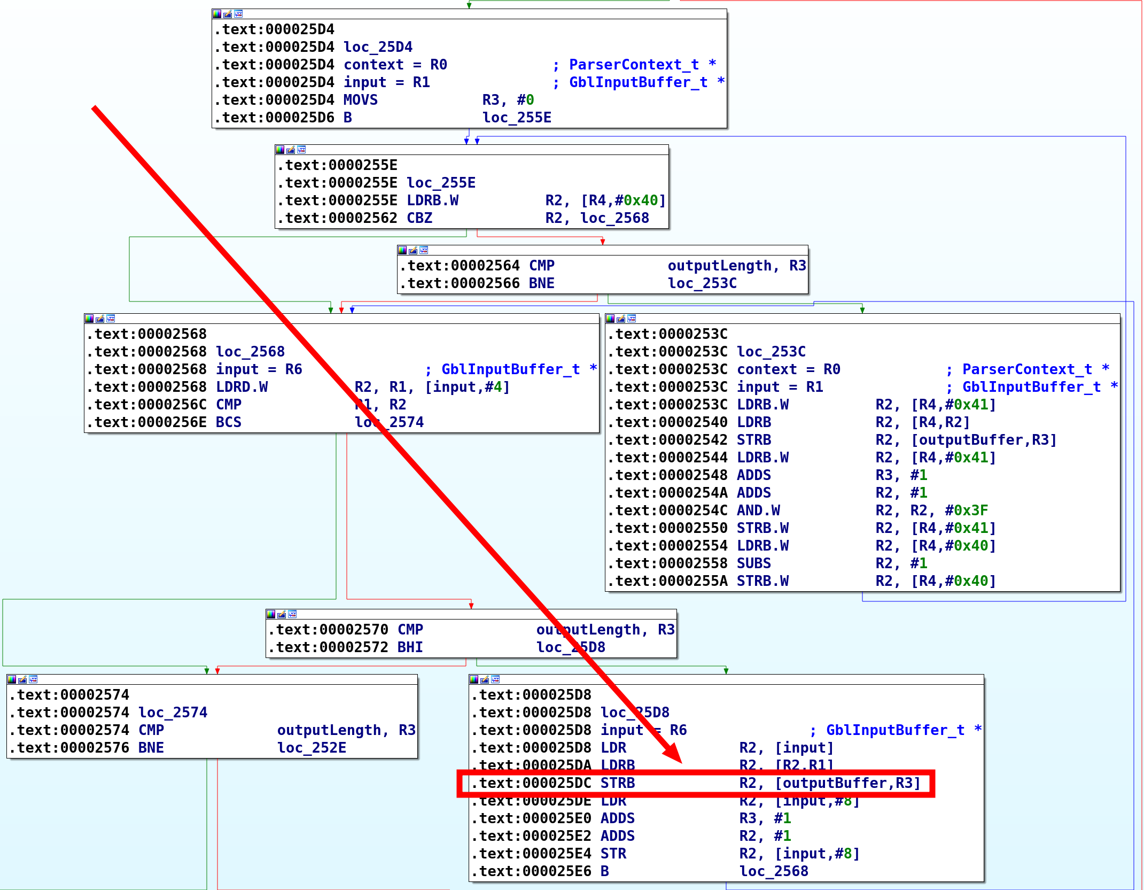1144x890 pixels.
Task: Click the node color icon on the loc_25D4 block
Action: [x=216, y=14]
